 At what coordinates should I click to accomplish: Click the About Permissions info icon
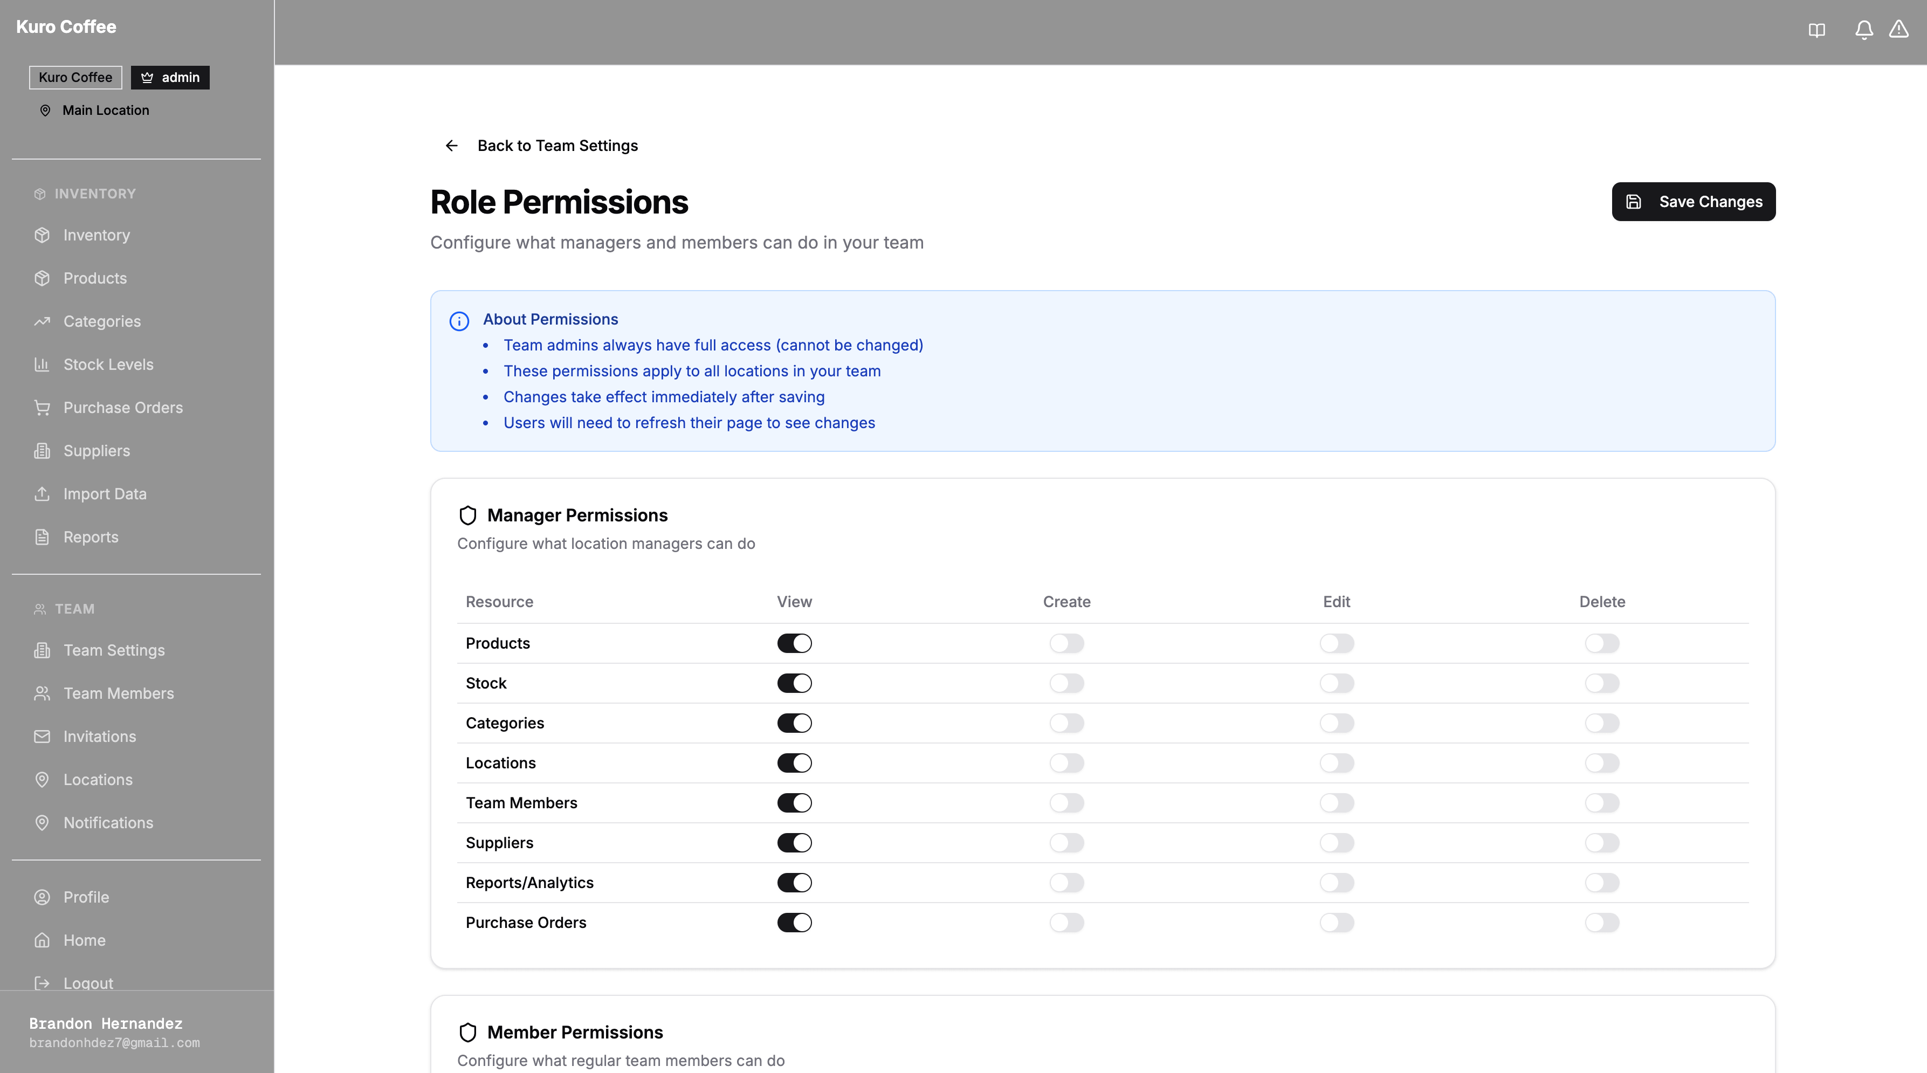[459, 322]
